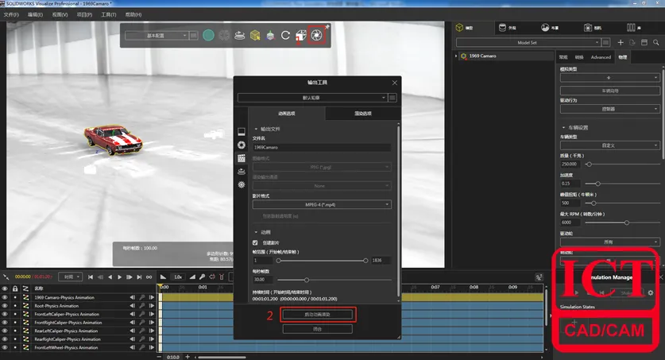Click the ease-in ramp icon after 1.0x

(192, 277)
